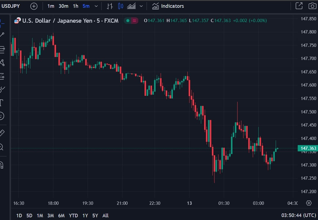318x220 pixels.
Task: Select the crosshair cursor tool
Action: point(2,24)
